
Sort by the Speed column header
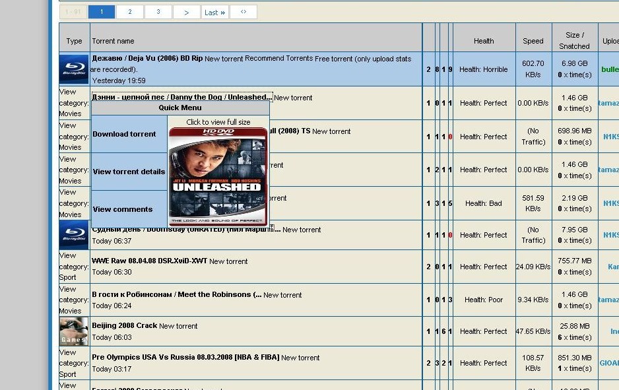(533, 41)
